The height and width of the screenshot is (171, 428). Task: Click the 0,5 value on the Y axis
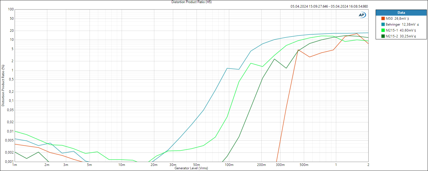[x=11, y=80]
